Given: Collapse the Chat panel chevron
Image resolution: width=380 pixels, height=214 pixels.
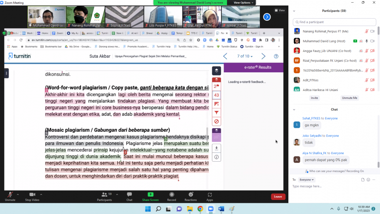Looking at the screenshot, I should [294, 110].
